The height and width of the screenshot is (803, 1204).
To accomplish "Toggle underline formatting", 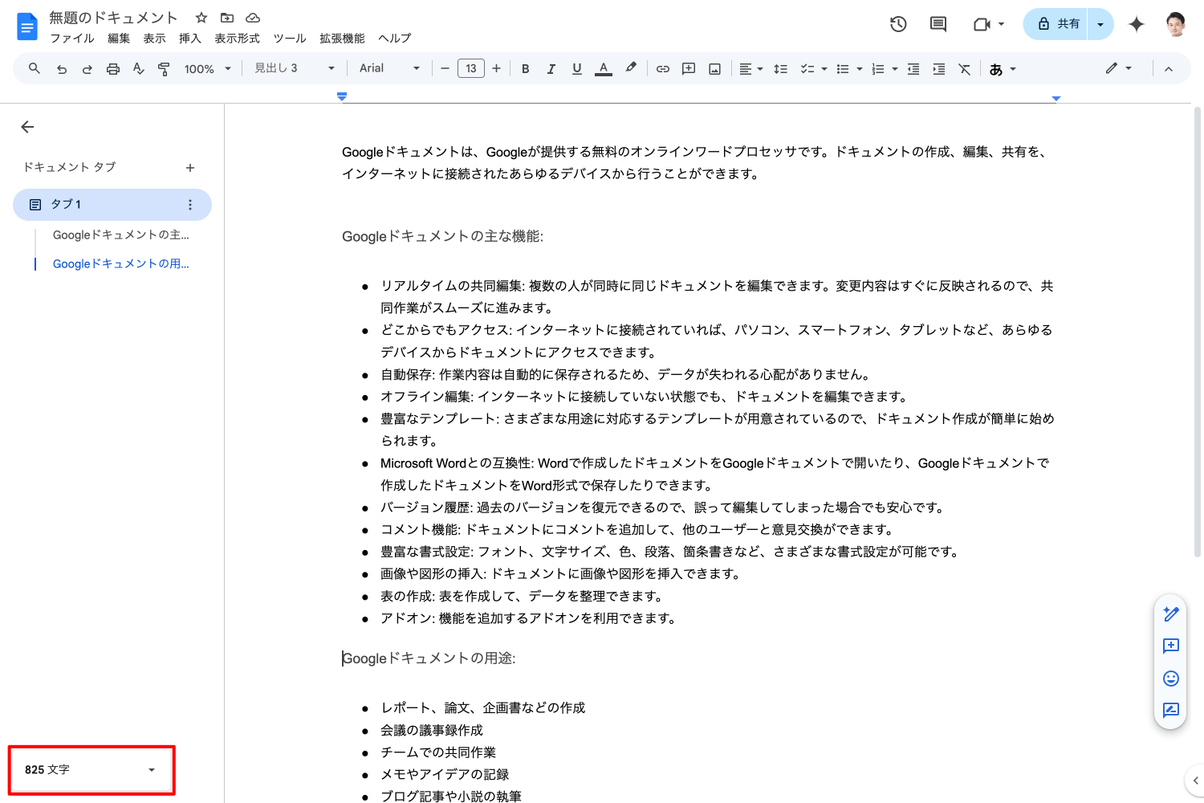I will click(x=576, y=69).
